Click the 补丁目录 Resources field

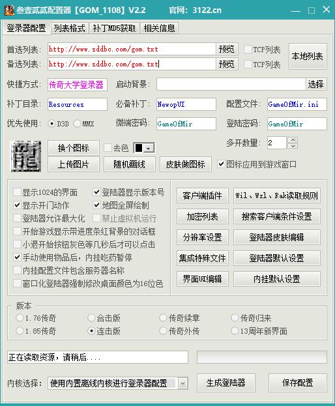click(78, 104)
